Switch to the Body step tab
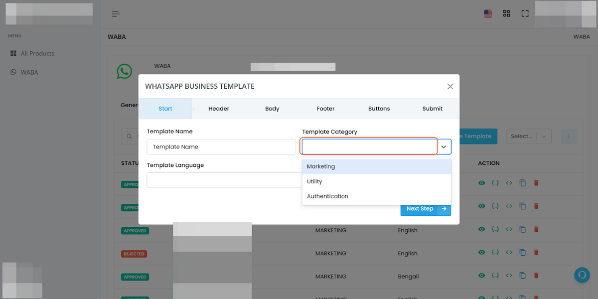This screenshot has width=598, height=299. coord(272,109)
